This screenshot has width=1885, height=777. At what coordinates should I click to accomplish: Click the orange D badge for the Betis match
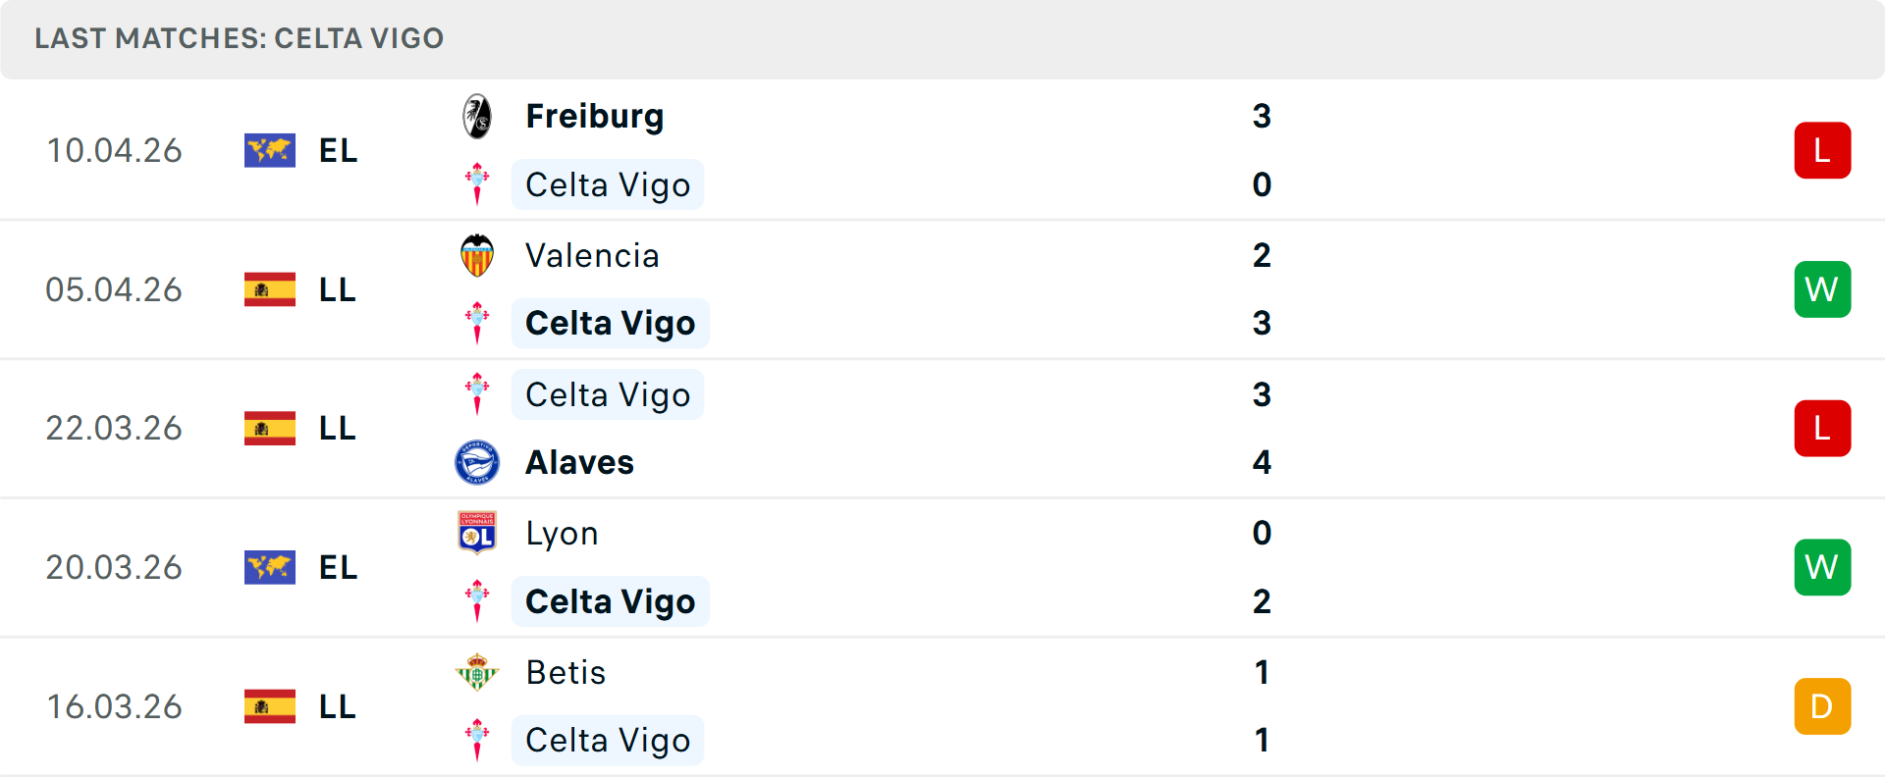[x=1823, y=706]
